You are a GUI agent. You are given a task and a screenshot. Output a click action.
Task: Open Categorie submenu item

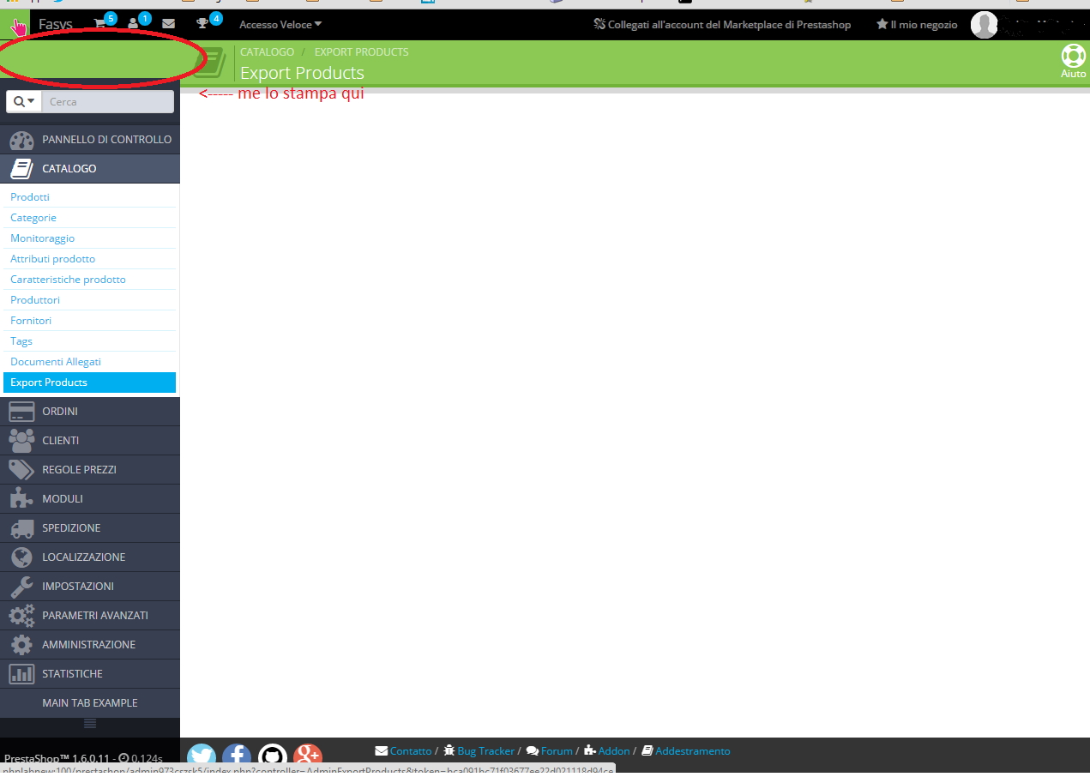(x=33, y=218)
